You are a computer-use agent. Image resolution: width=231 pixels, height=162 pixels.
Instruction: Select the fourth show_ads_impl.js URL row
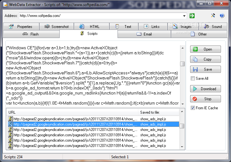pos(93,135)
